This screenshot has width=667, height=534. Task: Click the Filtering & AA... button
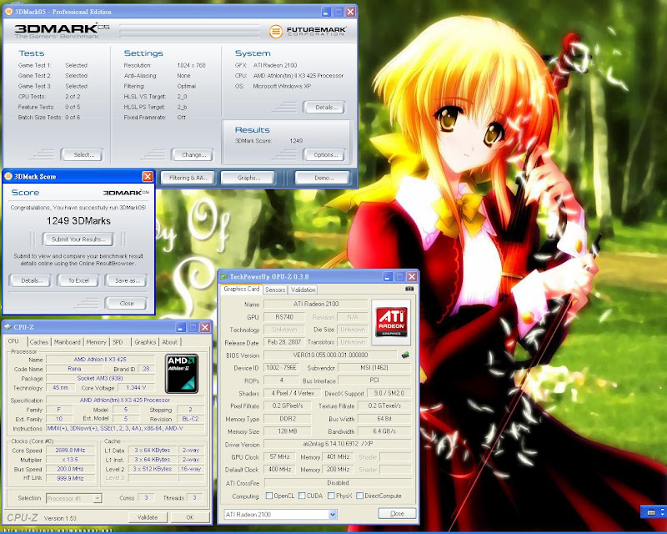pos(188,178)
